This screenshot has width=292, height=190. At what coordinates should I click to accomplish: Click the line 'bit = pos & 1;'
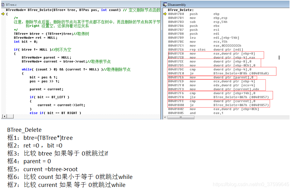pyautogui.click(x=43, y=77)
